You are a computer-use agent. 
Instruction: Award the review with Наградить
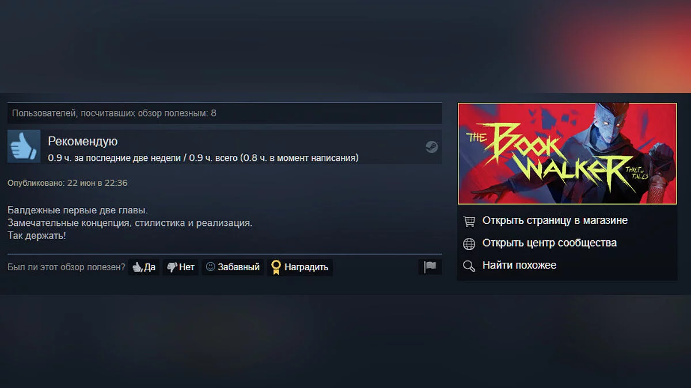coord(299,267)
